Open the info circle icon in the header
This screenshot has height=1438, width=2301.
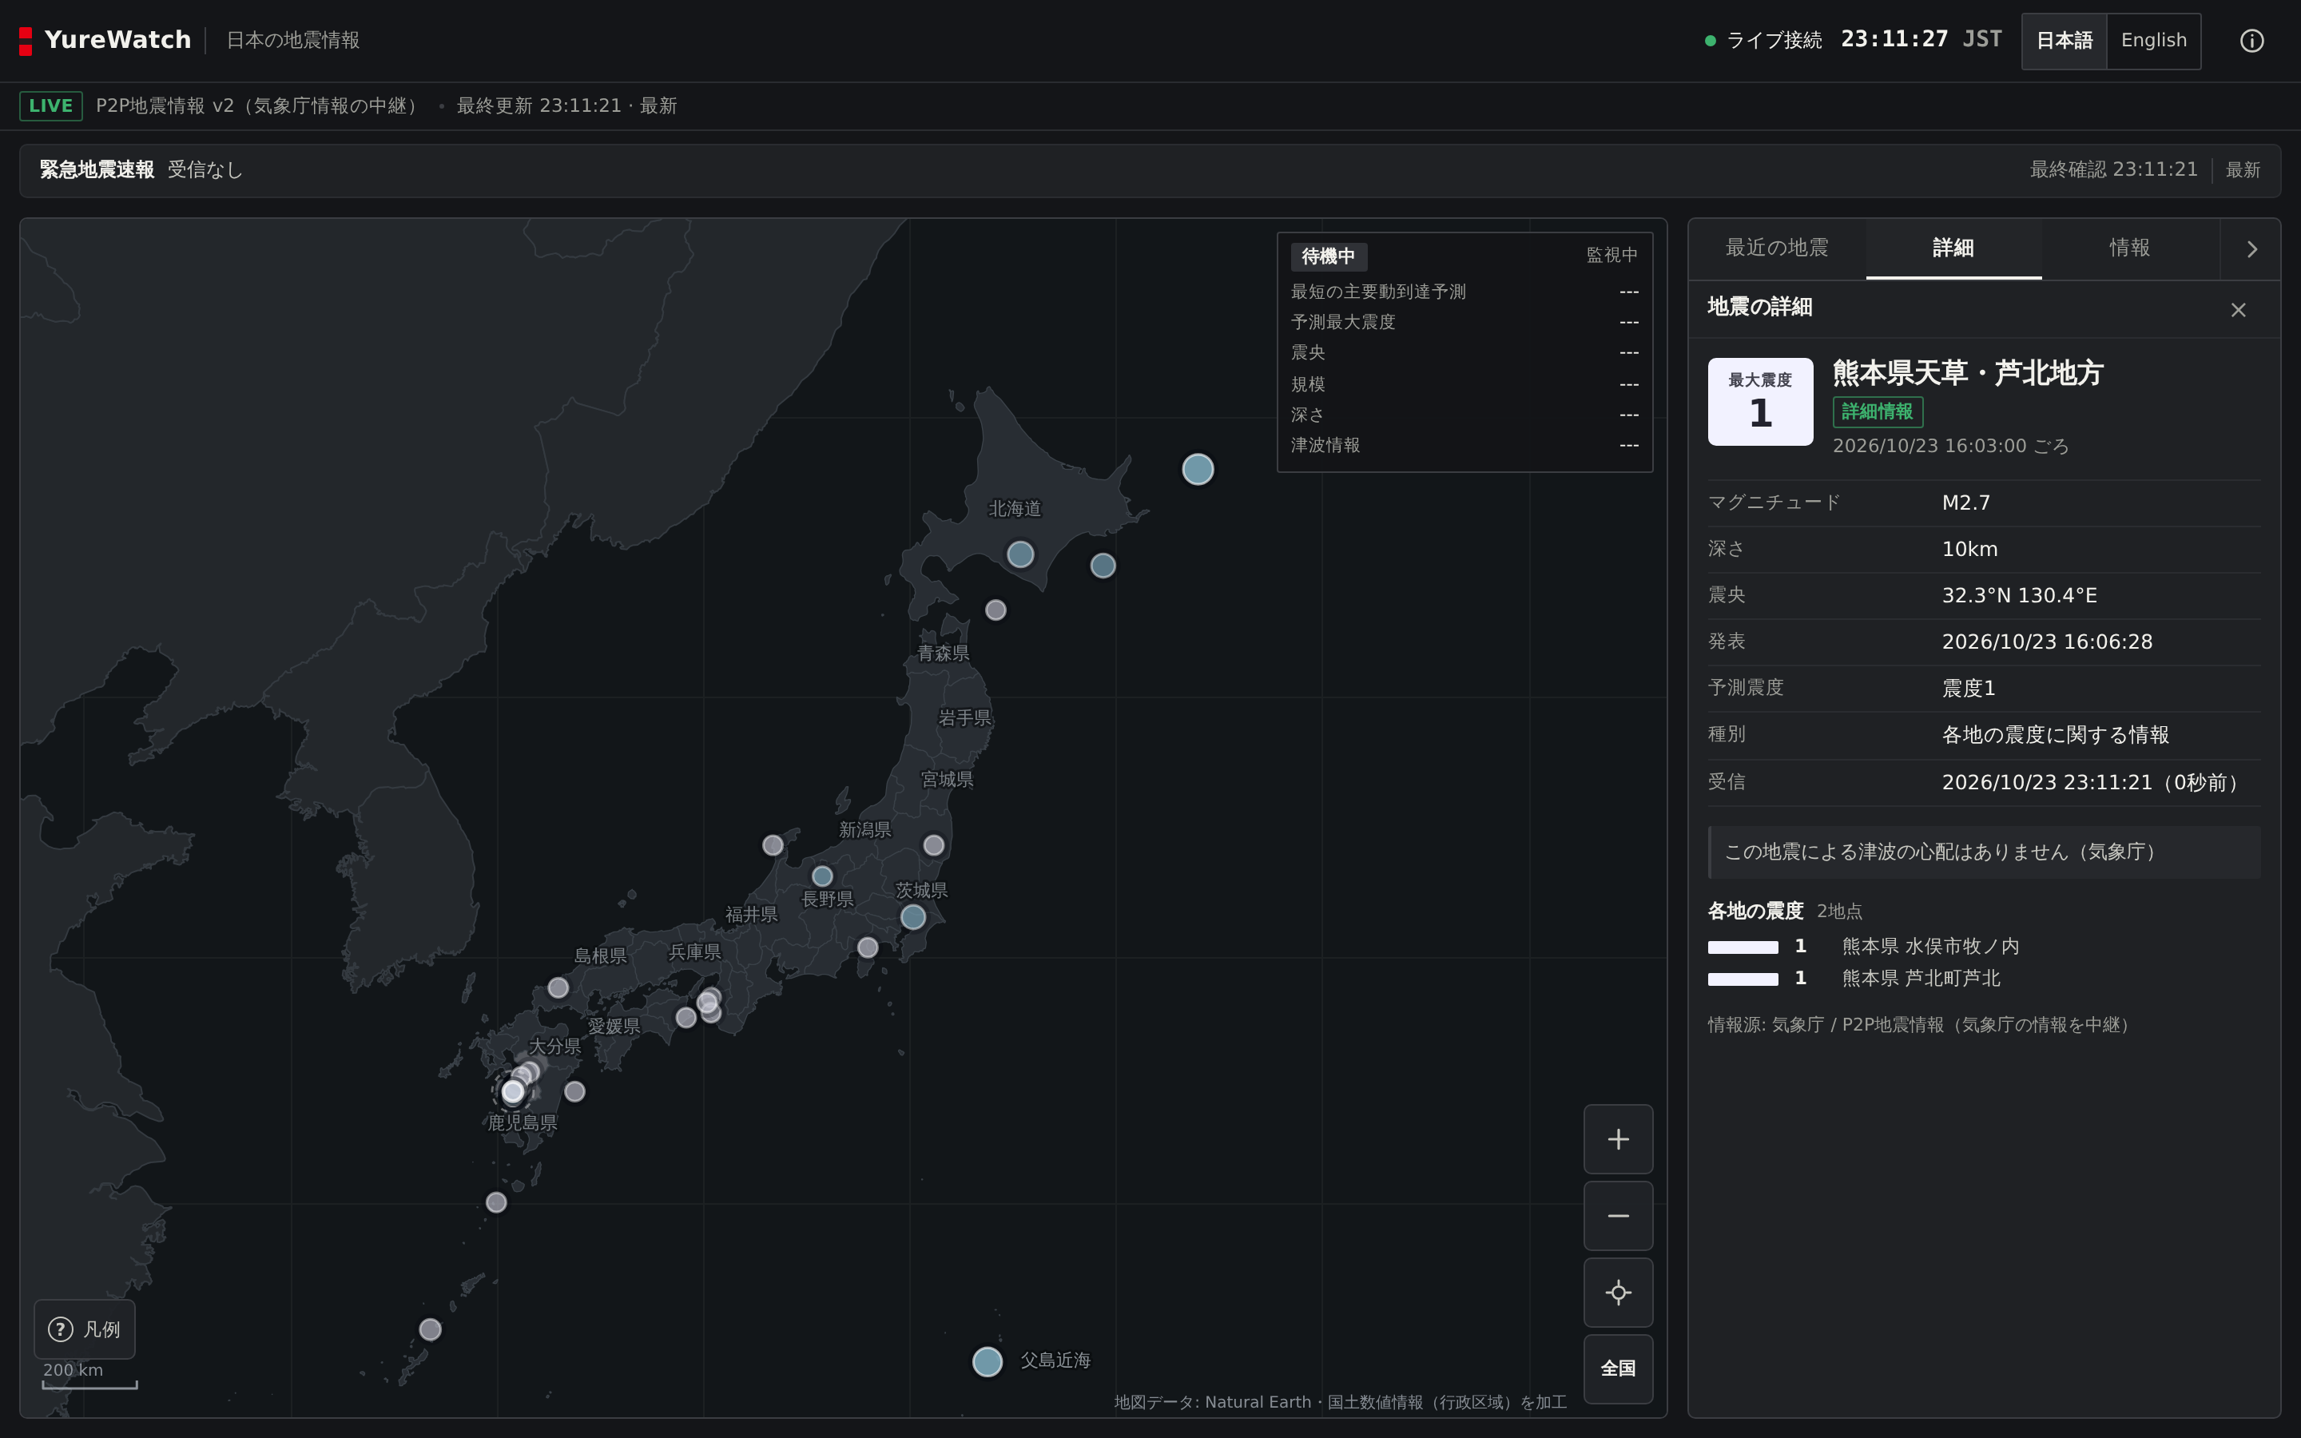point(2251,41)
